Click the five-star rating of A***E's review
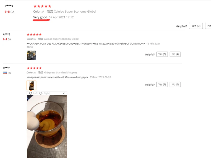The height and width of the screenshot is (158, 211). (34, 34)
